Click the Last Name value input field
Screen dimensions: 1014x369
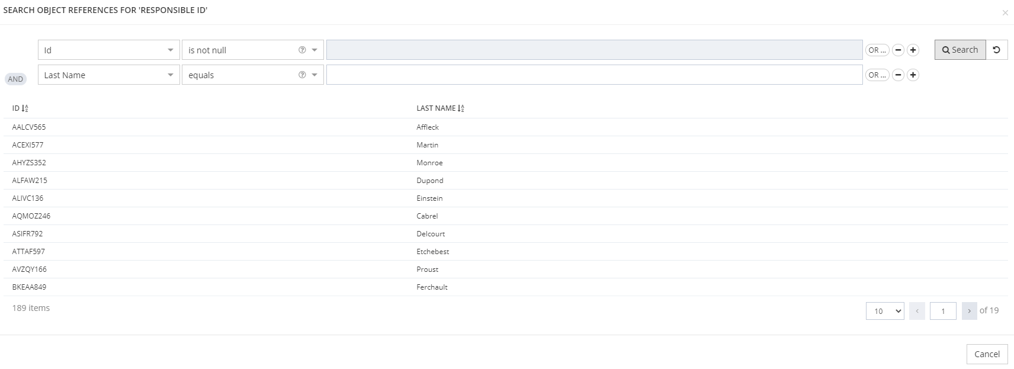[x=593, y=75]
